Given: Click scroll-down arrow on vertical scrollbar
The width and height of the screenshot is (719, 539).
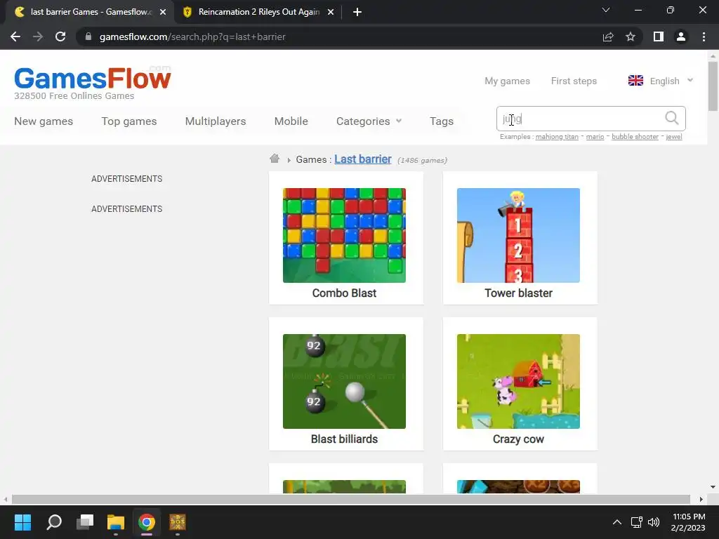Looking at the screenshot, I should (713, 487).
